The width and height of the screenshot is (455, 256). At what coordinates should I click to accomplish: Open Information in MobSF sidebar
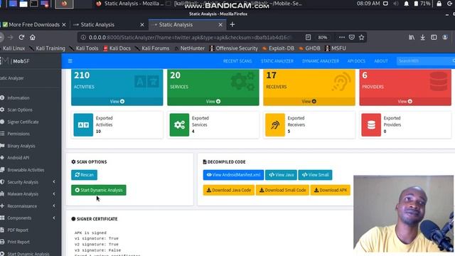coord(18,98)
